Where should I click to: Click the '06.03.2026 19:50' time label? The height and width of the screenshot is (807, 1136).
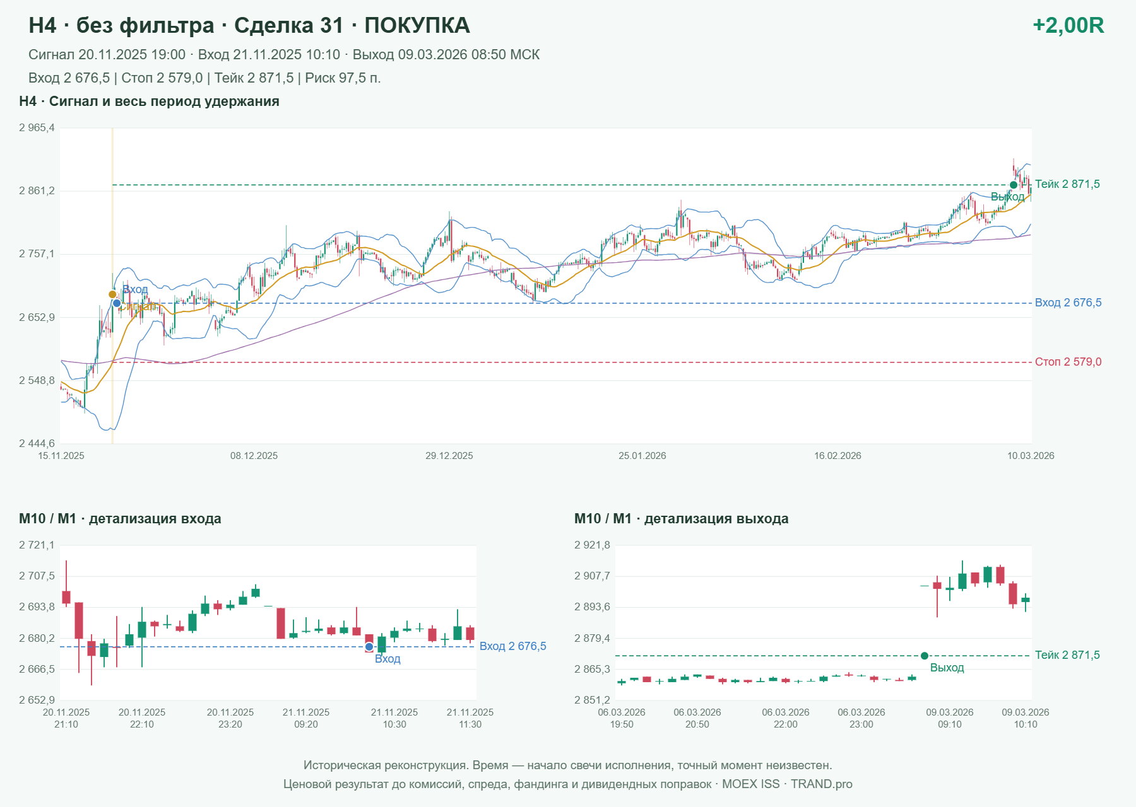[x=622, y=718]
